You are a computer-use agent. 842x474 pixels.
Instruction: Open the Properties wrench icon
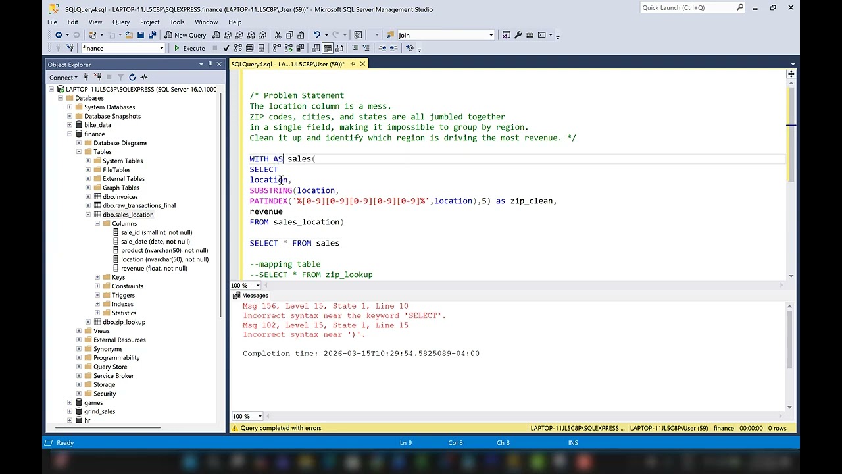pyautogui.click(x=518, y=35)
